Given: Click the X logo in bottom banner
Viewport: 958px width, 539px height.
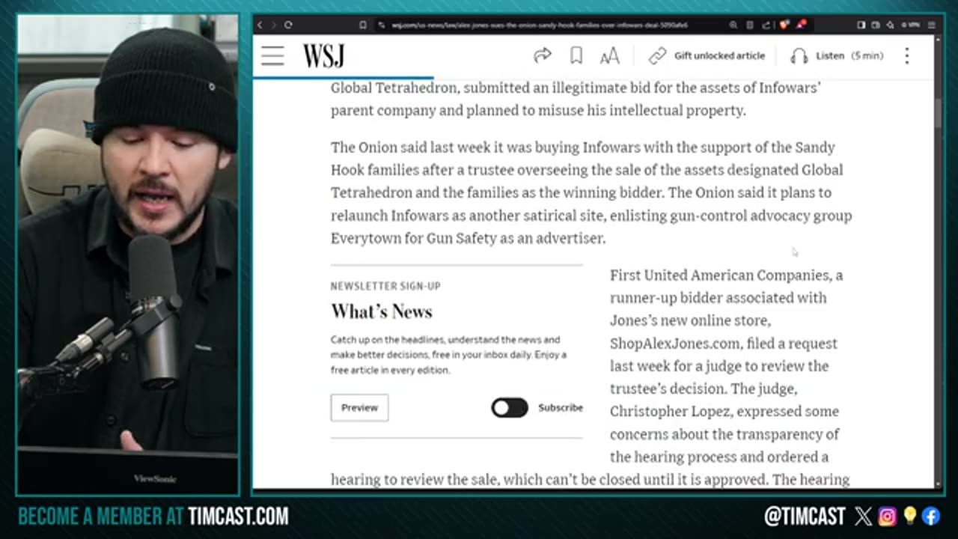Looking at the screenshot, I should pyautogui.click(x=863, y=516).
